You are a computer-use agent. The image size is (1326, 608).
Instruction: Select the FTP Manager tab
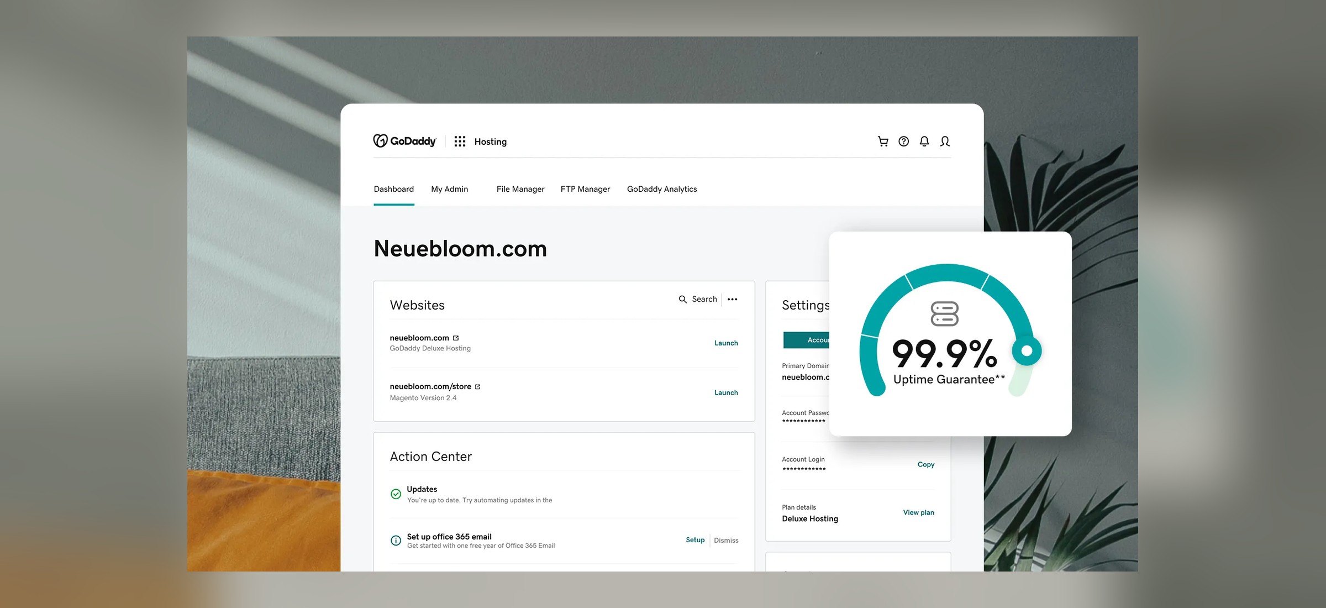click(586, 189)
